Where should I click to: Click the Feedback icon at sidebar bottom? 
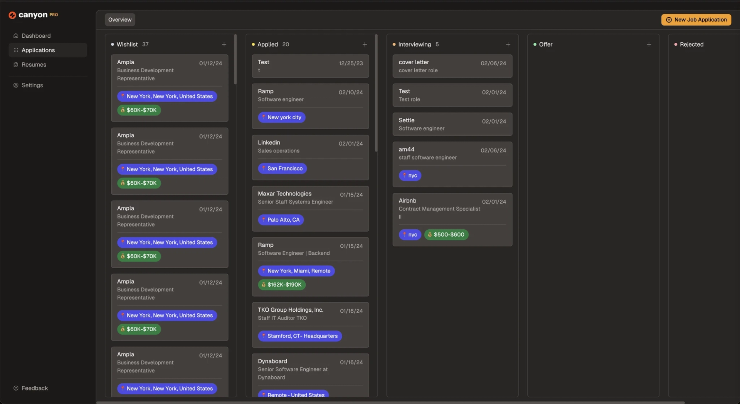(16, 388)
